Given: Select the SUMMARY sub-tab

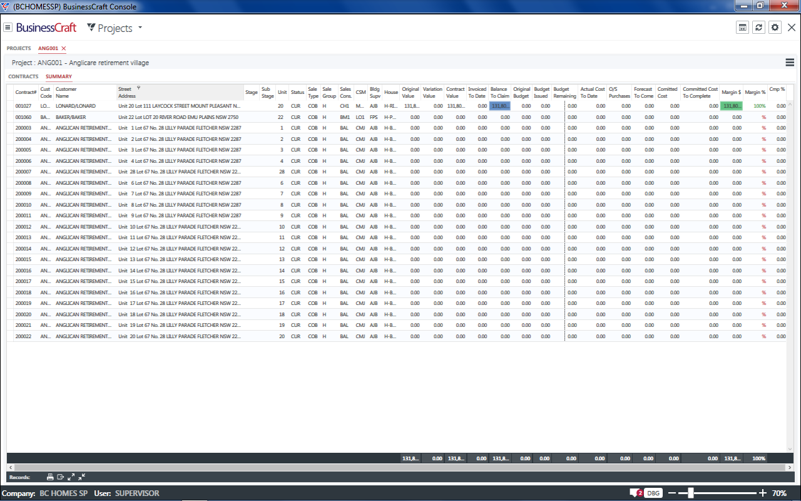Looking at the screenshot, I should [x=59, y=76].
